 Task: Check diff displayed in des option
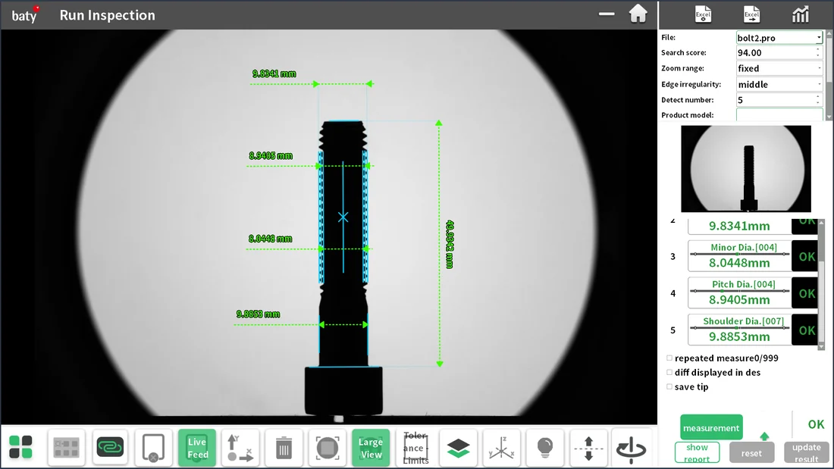pyautogui.click(x=669, y=372)
